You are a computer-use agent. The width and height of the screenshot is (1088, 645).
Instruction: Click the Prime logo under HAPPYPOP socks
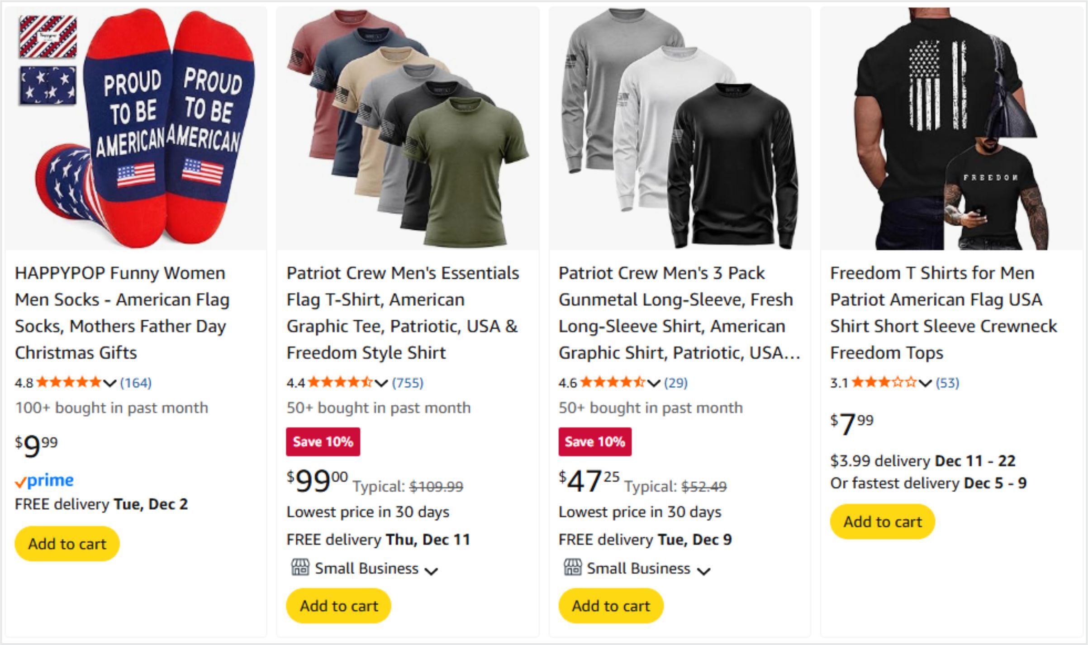coord(44,480)
